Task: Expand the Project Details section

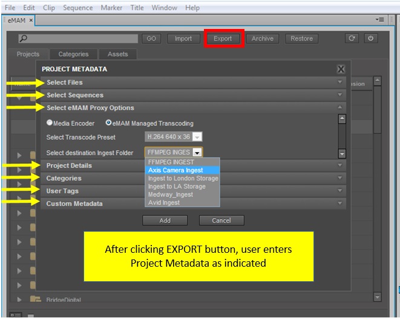Action: 193,165
